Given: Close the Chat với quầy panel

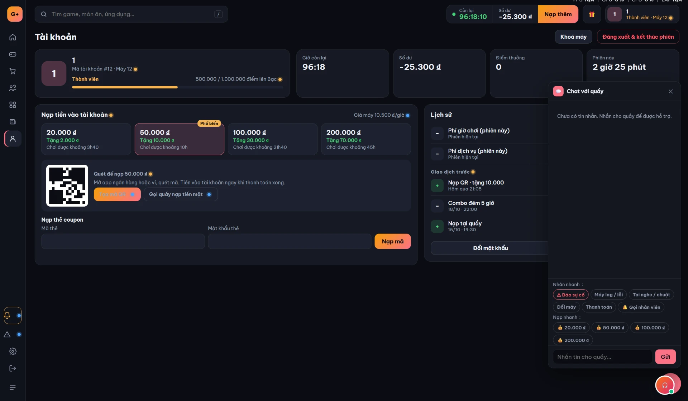Looking at the screenshot, I should [x=671, y=91].
